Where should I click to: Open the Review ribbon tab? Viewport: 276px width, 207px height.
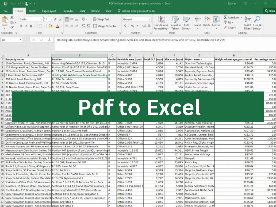pyautogui.click(x=95, y=11)
